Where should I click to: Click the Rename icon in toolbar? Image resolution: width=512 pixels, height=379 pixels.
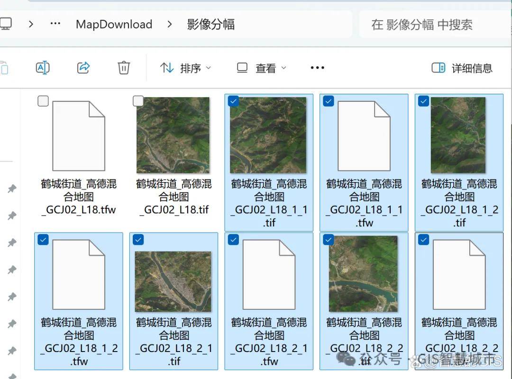pyautogui.click(x=43, y=68)
